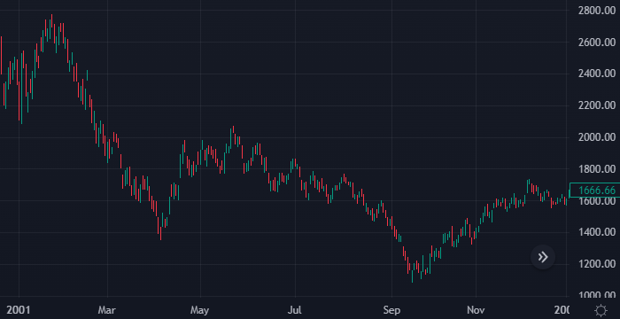Click the Mar label on time axis
The width and height of the screenshot is (620, 319).
click(107, 309)
